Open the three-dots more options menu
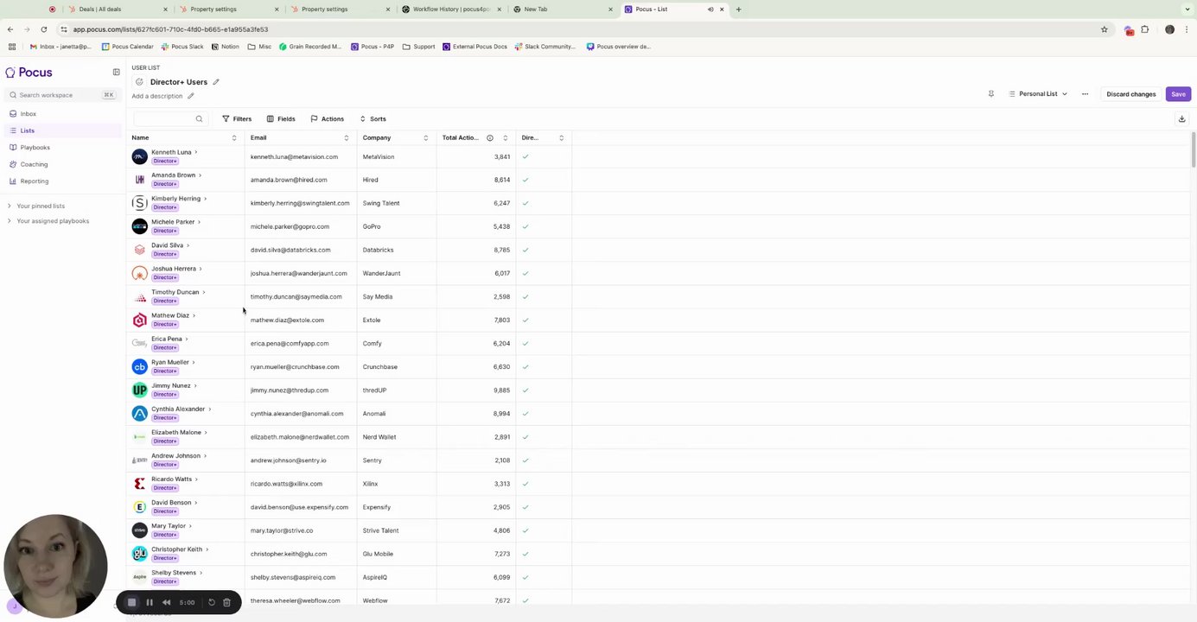This screenshot has width=1197, height=622. click(x=1085, y=94)
